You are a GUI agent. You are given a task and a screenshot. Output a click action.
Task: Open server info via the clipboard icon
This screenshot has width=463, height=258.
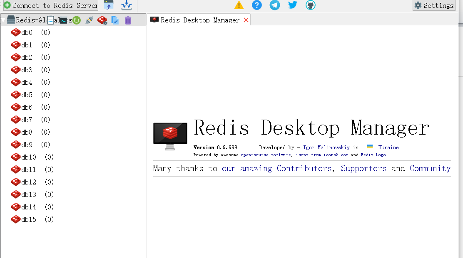pos(50,20)
